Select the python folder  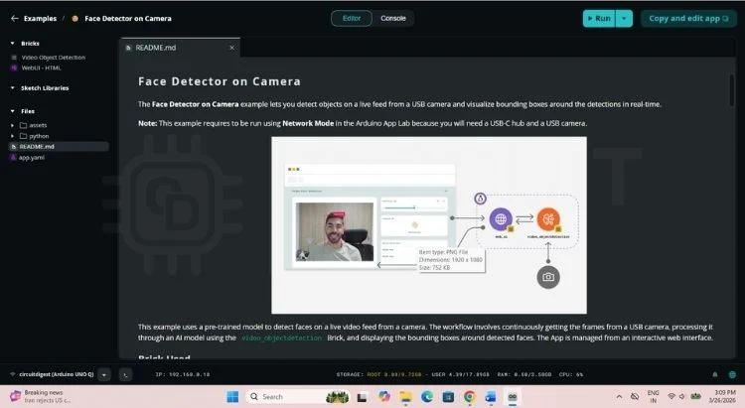[x=35, y=136]
